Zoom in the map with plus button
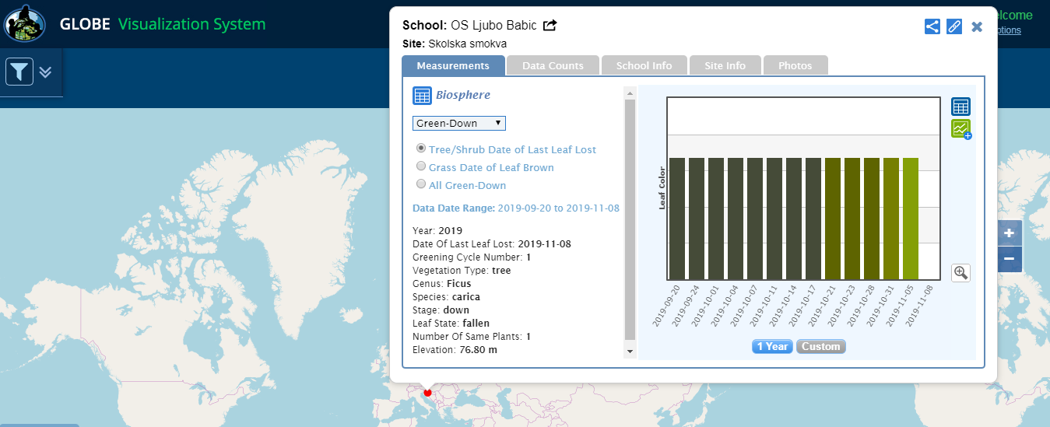 1009,233
